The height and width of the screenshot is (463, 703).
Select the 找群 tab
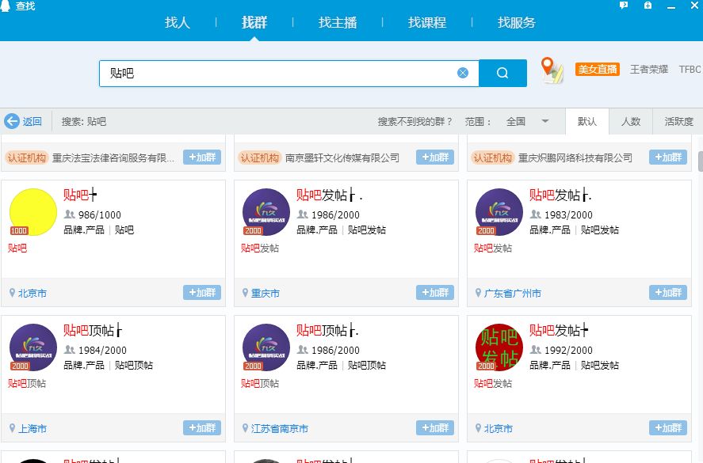(254, 22)
